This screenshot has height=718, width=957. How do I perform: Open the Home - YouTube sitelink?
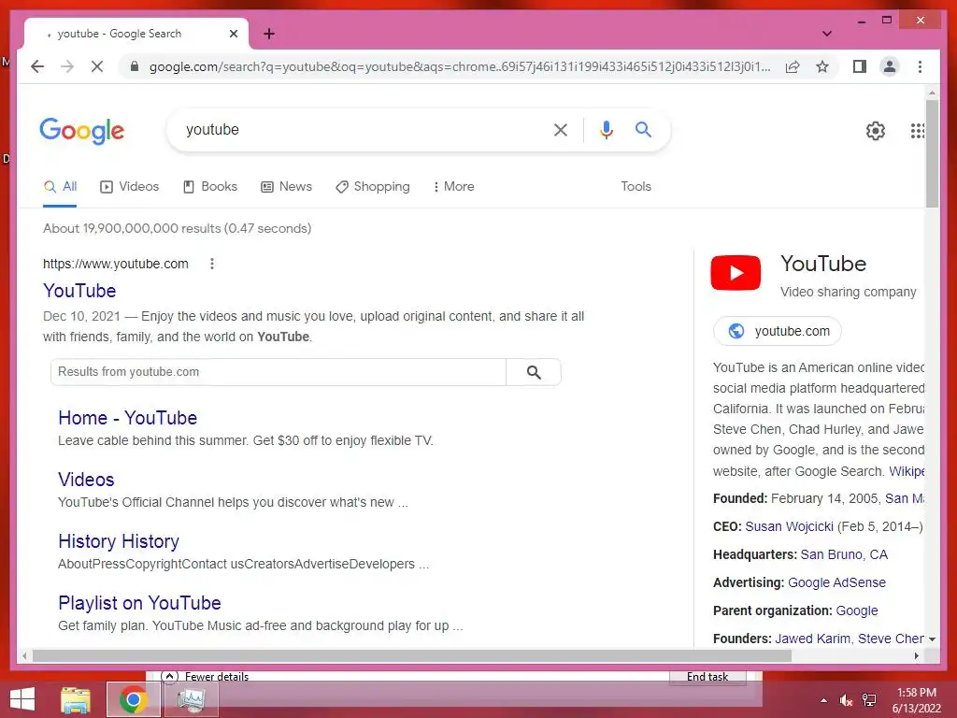127,418
